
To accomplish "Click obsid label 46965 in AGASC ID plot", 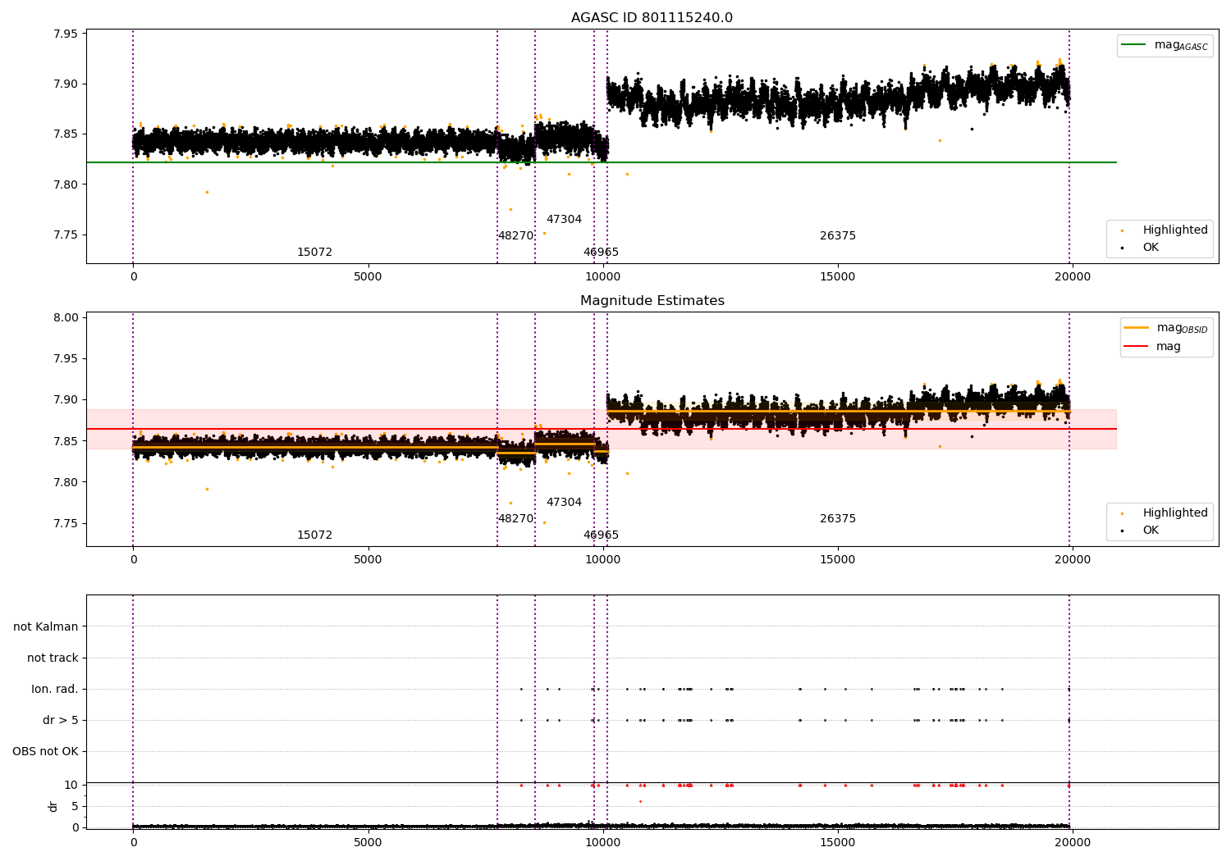I will pyautogui.click(x=601, y=253).
